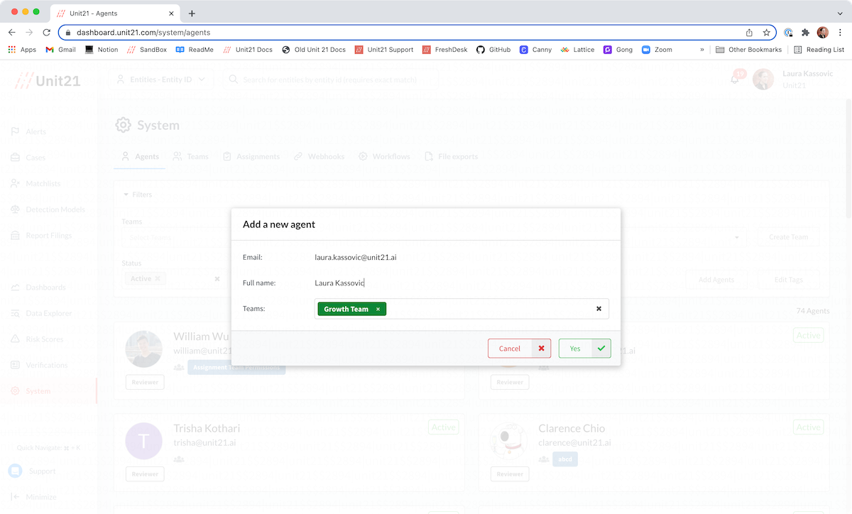852x514 pixels.
Task: Switch to the Teams tab
Action: 191,156
